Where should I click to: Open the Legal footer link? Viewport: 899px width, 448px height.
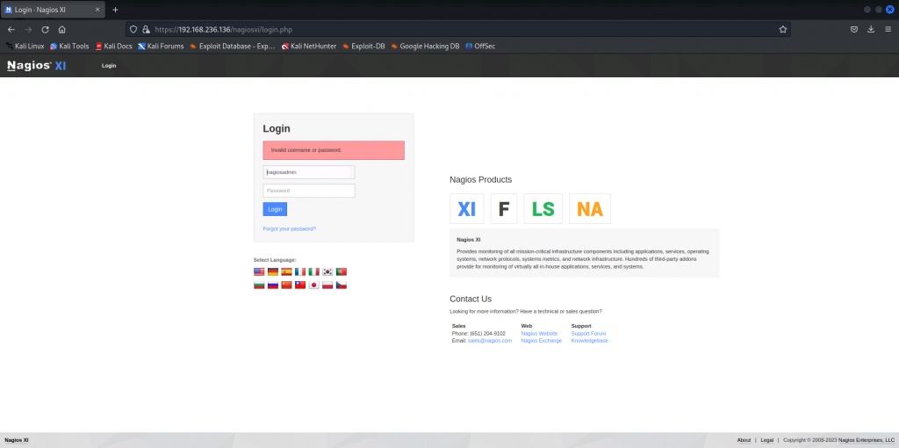click(767, 440)
